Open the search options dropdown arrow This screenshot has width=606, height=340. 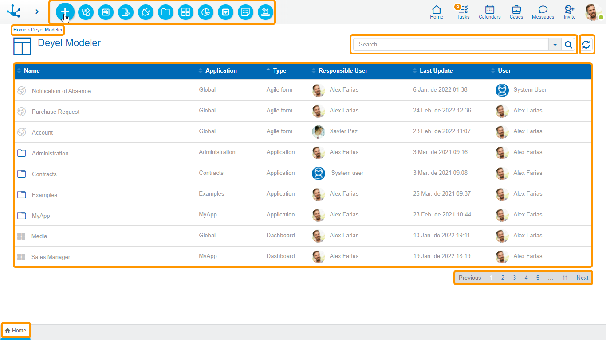pos(555,44)
